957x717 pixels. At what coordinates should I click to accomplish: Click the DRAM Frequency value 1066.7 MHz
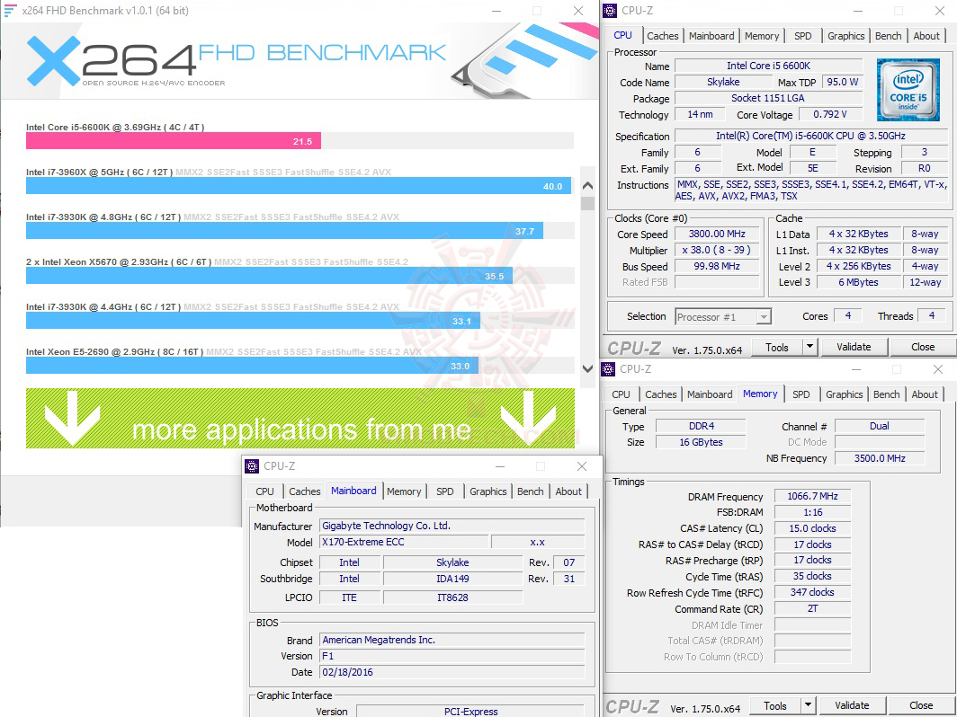point(812,496)
